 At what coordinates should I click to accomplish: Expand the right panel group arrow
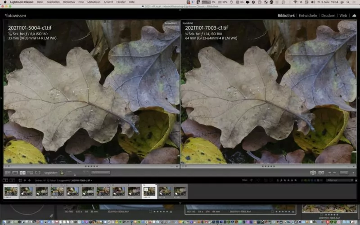pyautogui.click(x=359, y=98)
